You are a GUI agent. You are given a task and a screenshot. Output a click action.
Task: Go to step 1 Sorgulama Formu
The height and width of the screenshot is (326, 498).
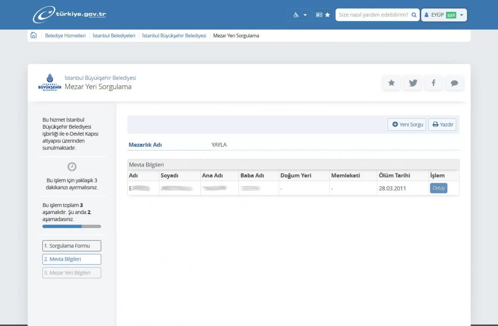(72, 246)
